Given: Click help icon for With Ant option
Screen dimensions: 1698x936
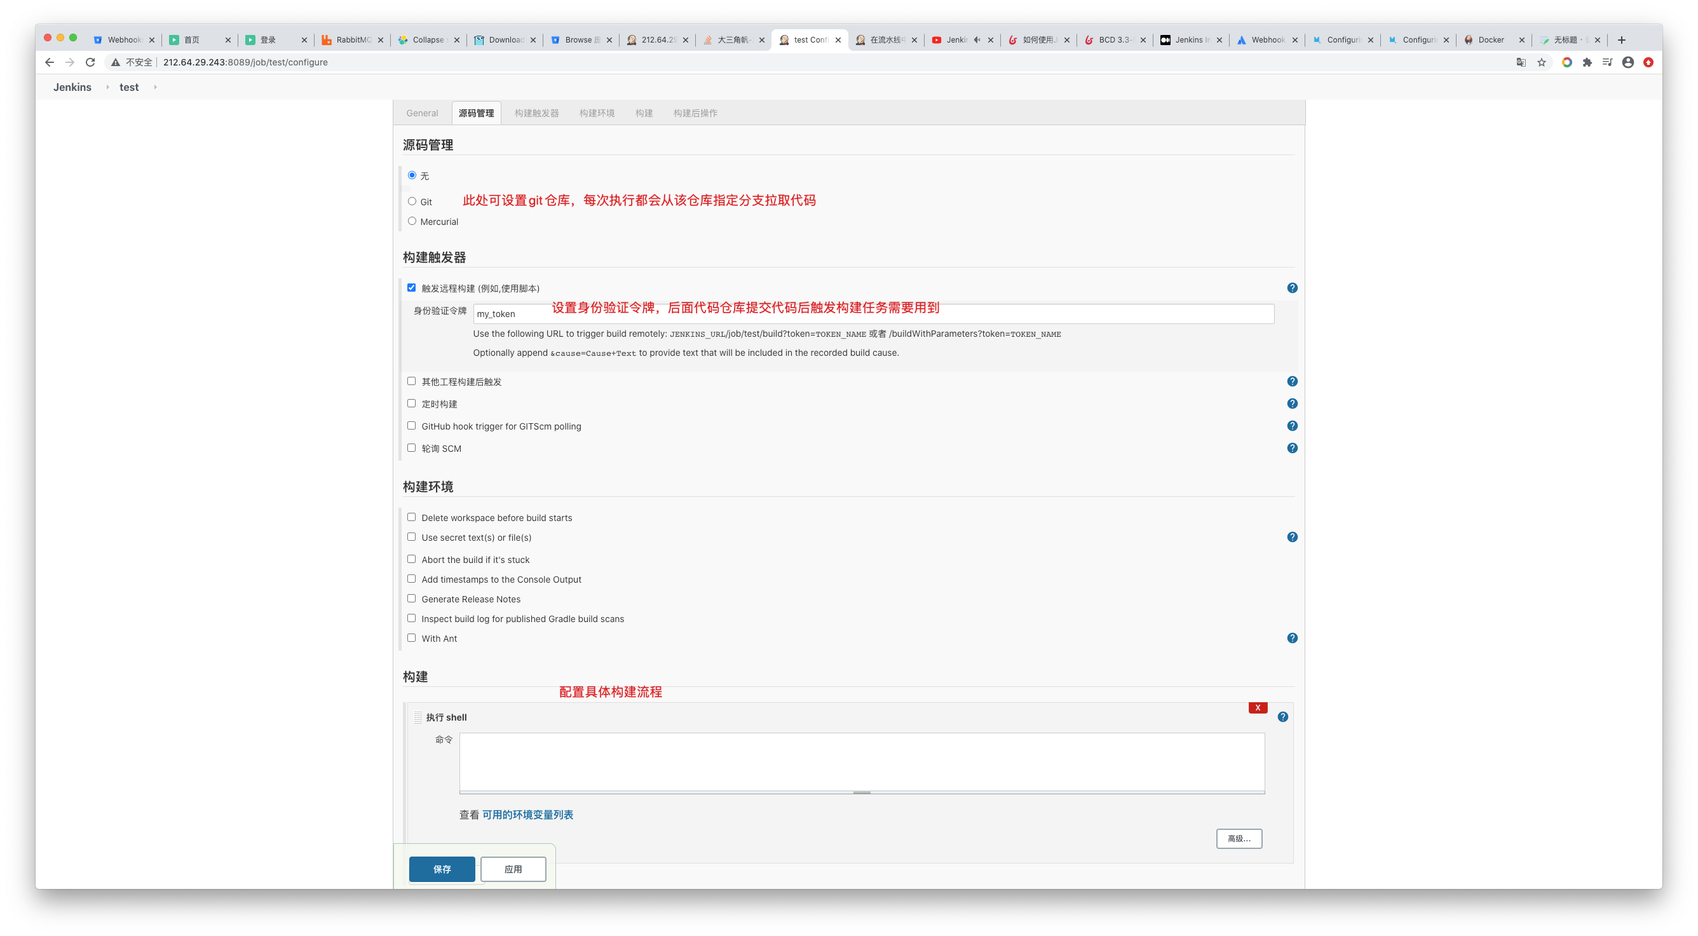Looking at the screenshot, I should [1292, 638].
